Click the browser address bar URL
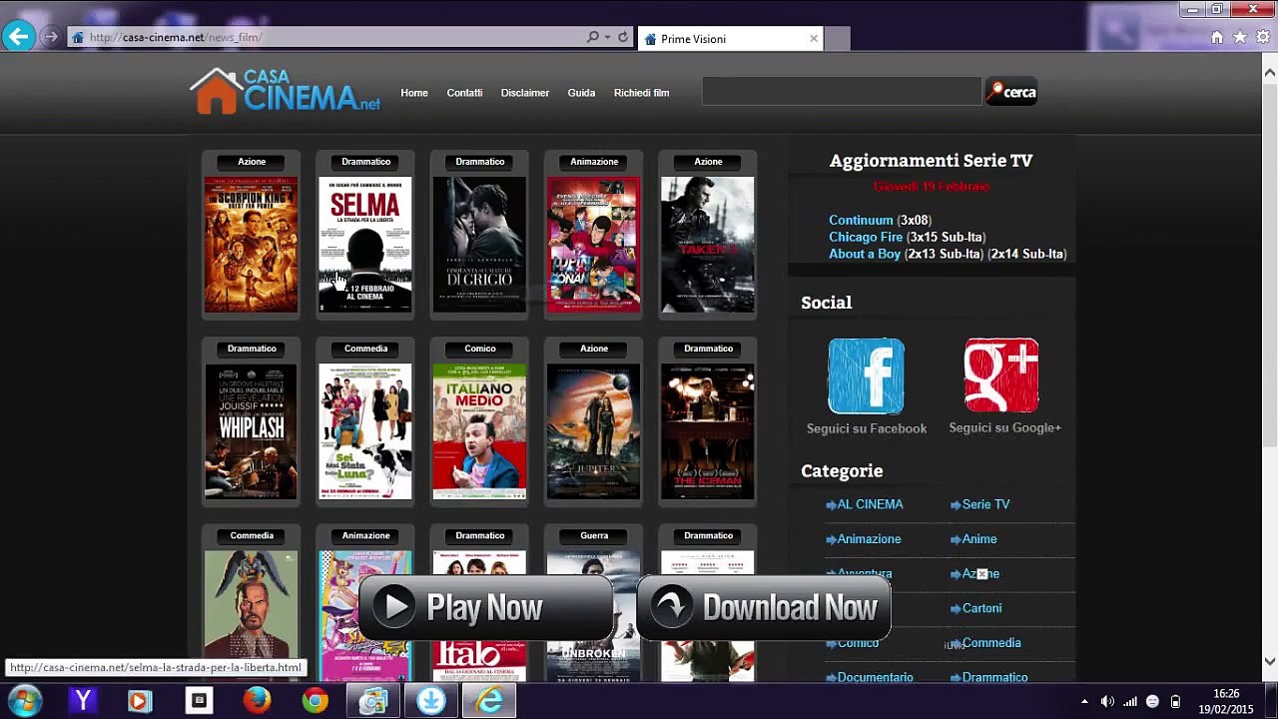The width and height of the screenshot is (1278, 719). 176,38
